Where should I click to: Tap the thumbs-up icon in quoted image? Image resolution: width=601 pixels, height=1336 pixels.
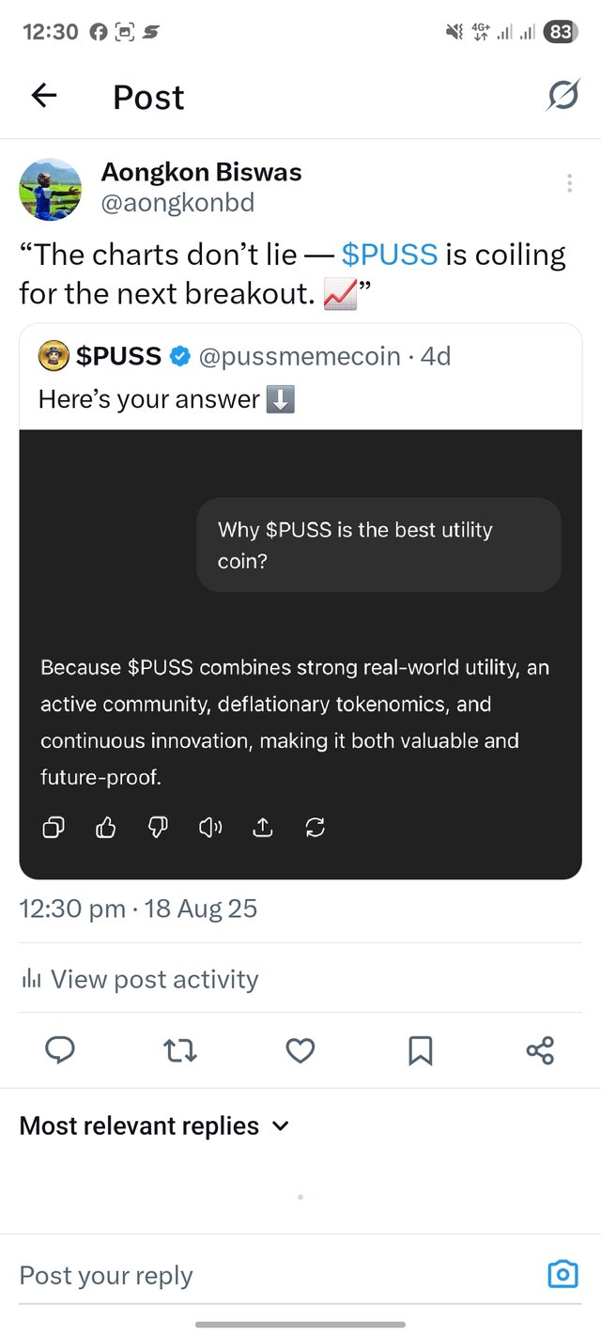pyautogui.click(x=106, y=828)
